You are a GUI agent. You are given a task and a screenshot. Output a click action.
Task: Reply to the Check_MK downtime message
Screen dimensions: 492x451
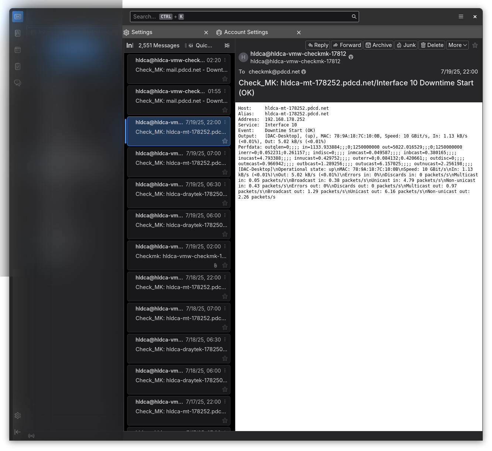coord(317,45)
